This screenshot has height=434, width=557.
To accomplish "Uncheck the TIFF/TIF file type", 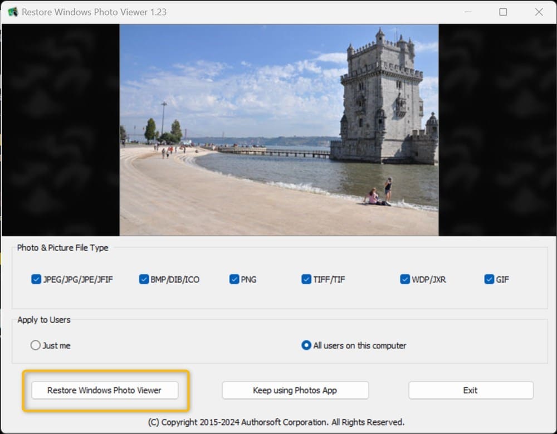I will point(306,279).
